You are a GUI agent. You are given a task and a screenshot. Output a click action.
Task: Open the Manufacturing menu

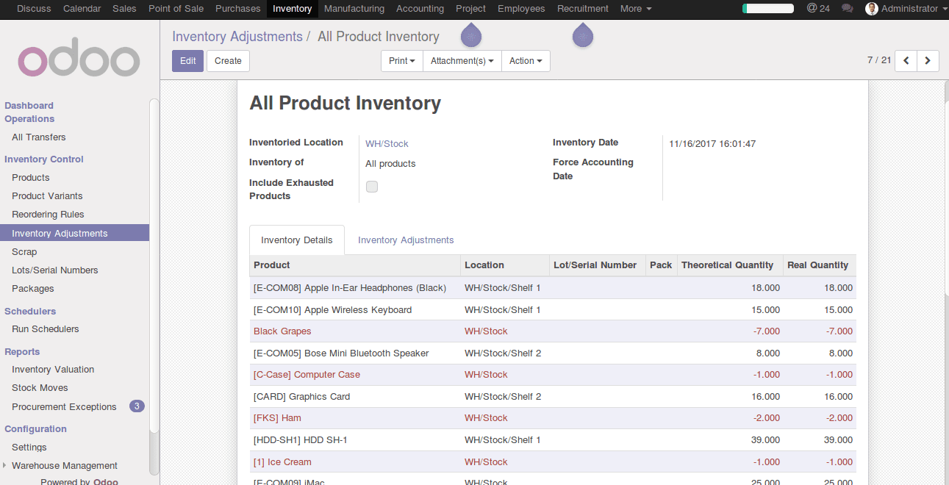[354, 9]
